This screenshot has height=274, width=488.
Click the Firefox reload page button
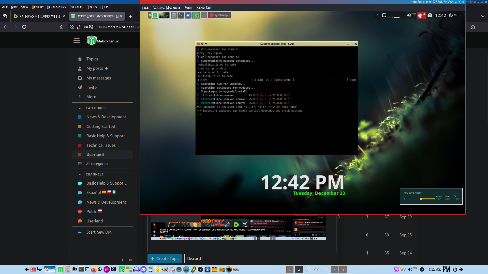(24, 27)
